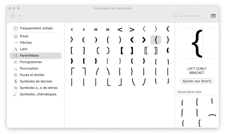Open the Puces et étoiles category
Viewport: 226px width, 134px height.
click(x=36, y=75)
